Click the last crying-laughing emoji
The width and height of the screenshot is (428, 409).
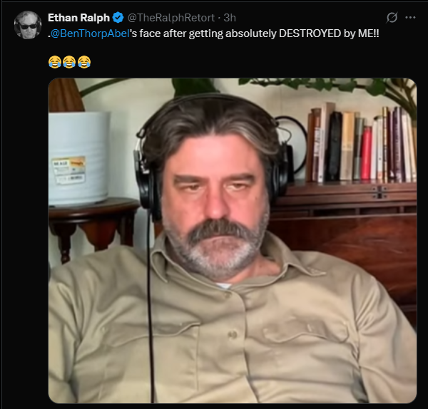click(x=84, y=62)
